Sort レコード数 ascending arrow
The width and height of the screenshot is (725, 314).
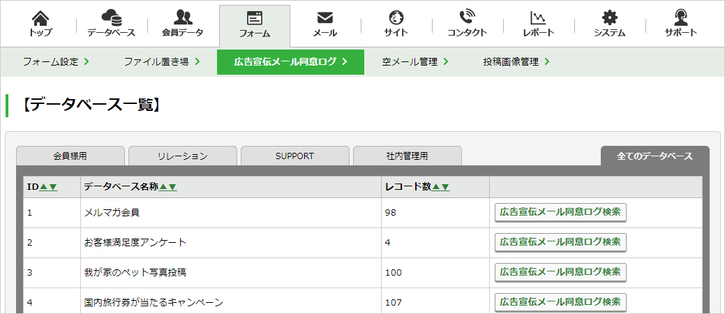[x=435, y=187]
